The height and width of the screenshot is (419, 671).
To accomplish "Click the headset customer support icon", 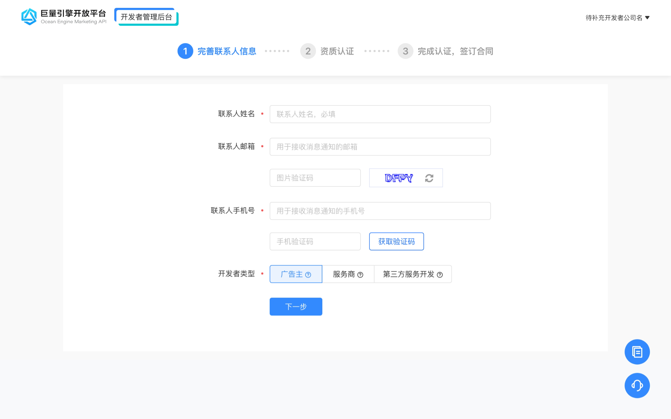I will coord(637,385).
